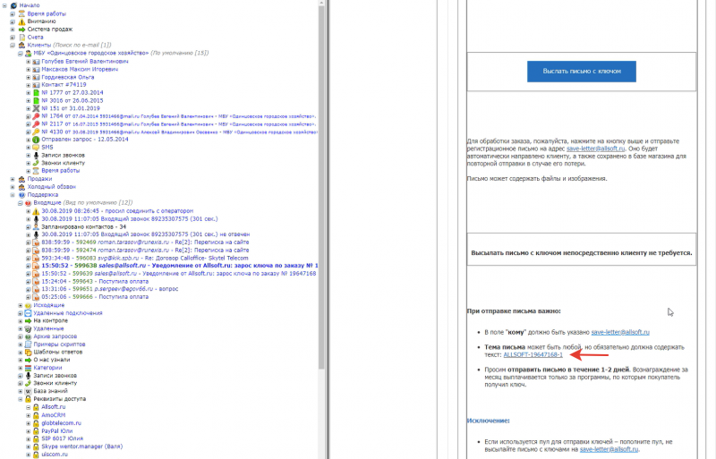
Task: Click the warning icon of просил соединить с оператором
Action: coord(36,211)
